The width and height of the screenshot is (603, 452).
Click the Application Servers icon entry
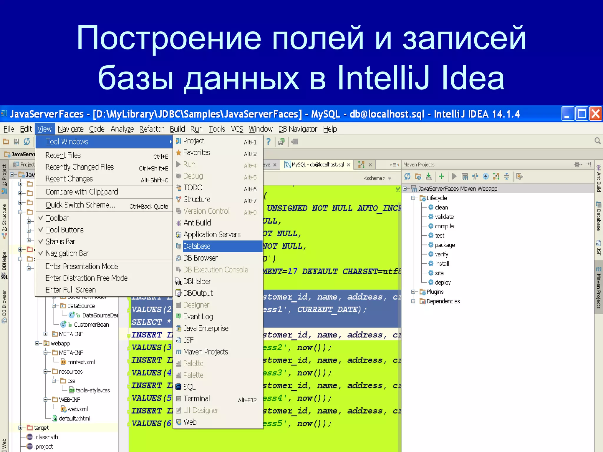click(x=178, y=235)
